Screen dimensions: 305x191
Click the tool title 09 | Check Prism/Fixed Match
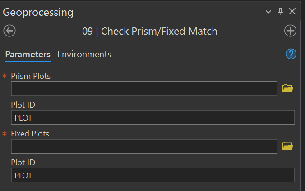click(149, 32)
